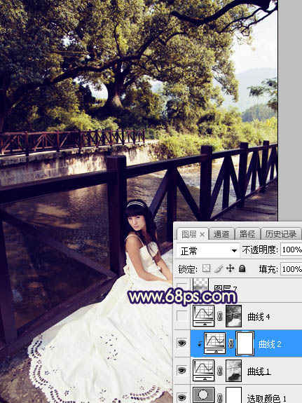Click the 选取颜色 1 selective color icon
Viewport: 302px width, 403px height.
[x=204, y=395]
